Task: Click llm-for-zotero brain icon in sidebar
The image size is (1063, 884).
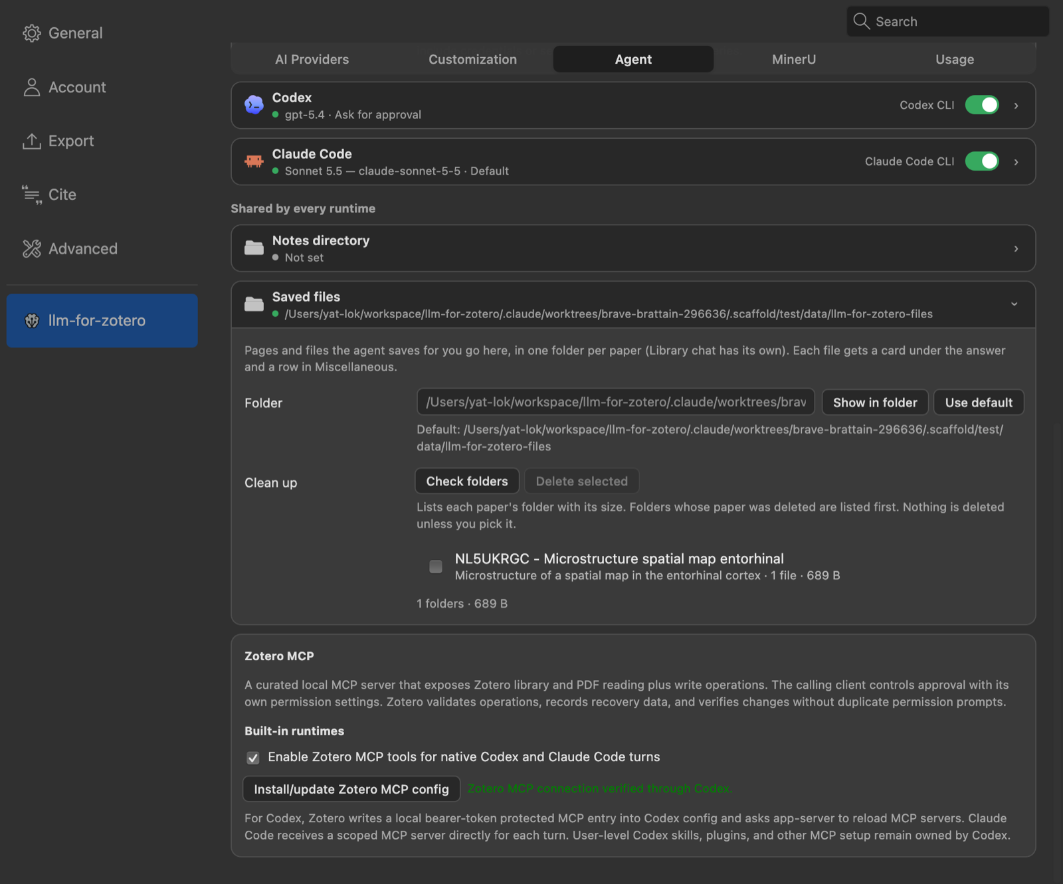Action: point(32,321)
